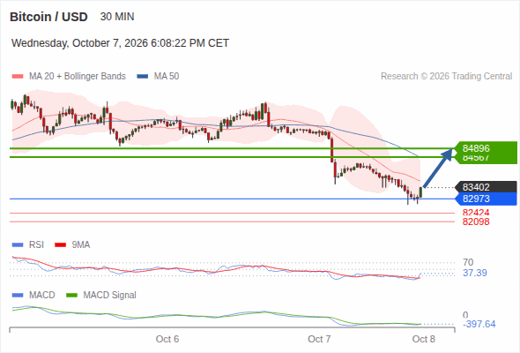Click the 9MA red legend swatch
520x353 pixels.
(60, 245)
